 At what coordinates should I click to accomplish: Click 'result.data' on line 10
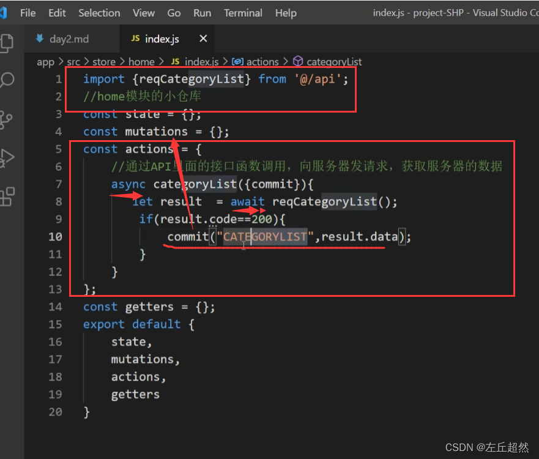359,237
